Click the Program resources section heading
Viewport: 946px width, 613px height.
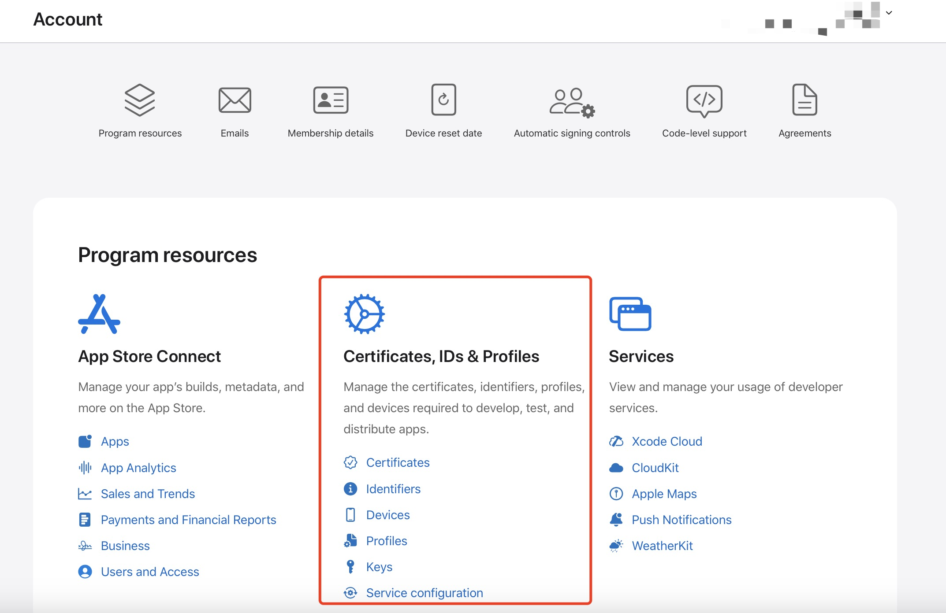click(x=168, y=255)
